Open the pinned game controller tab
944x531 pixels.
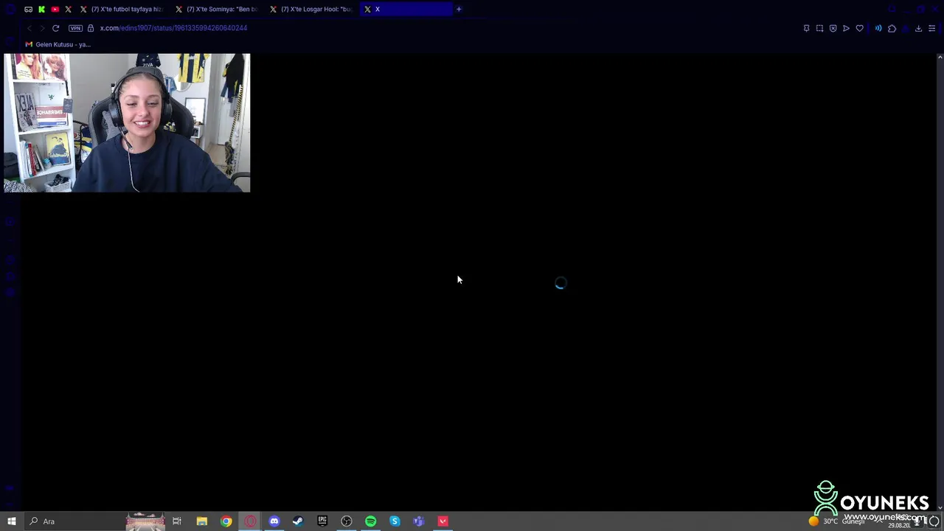pyautogui.click(x=28, y=10)
